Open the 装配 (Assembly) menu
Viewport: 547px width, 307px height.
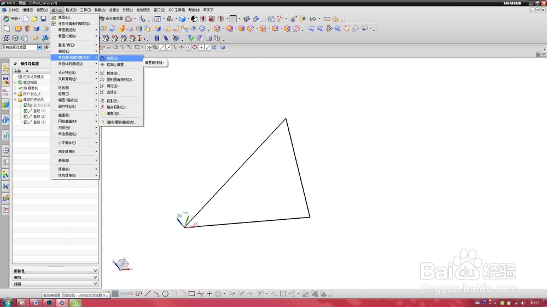click(x=100, y=10)
